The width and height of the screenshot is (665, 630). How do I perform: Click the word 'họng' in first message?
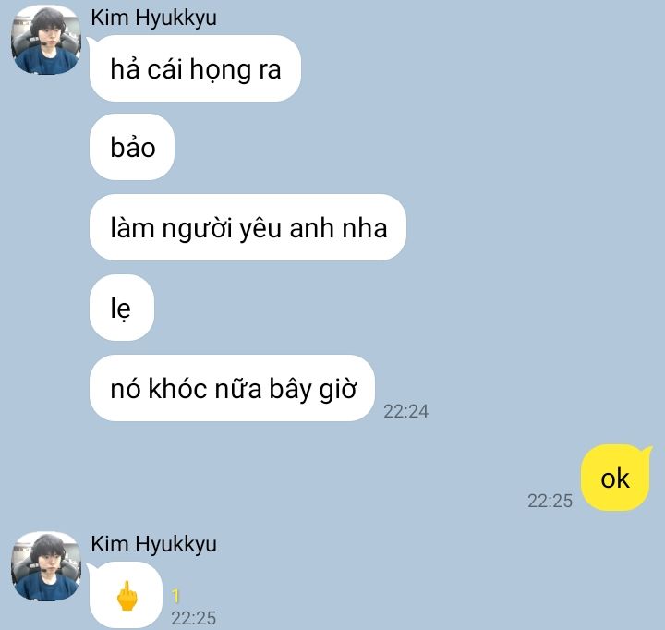tap(220, 70)
